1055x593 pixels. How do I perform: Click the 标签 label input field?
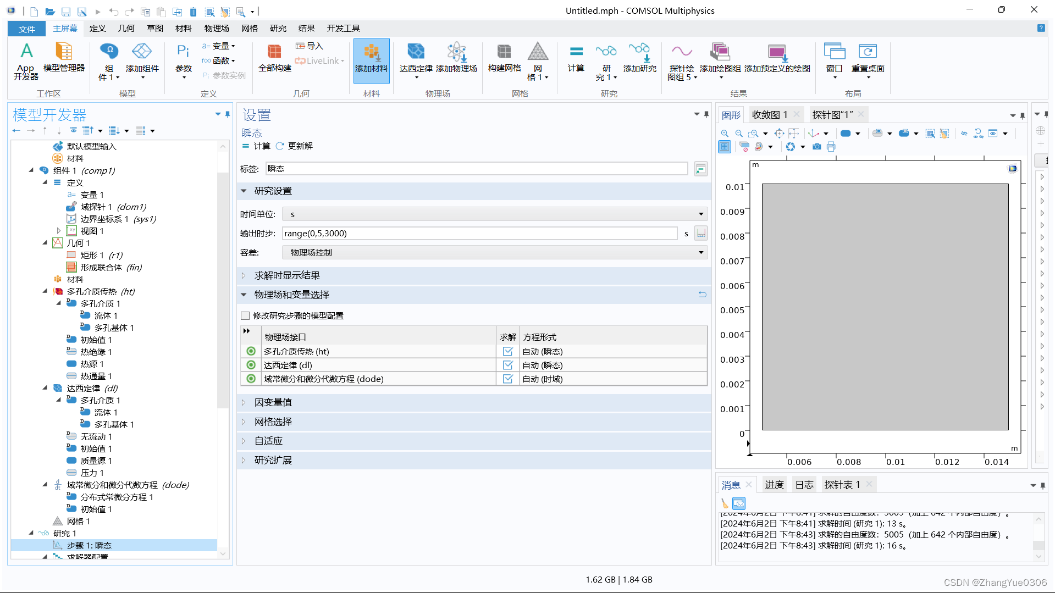point(477,169)
